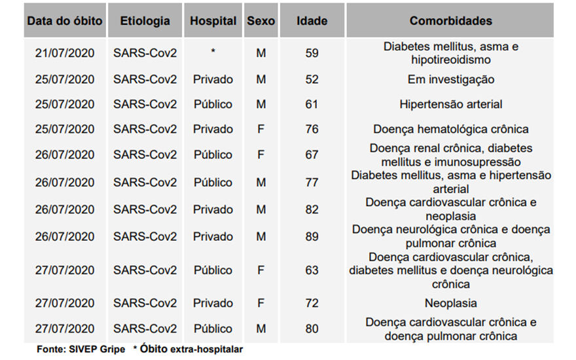Click the "Data do óbito" column header
Viewport: 576px width, 360px height.
tap(65, 20)
